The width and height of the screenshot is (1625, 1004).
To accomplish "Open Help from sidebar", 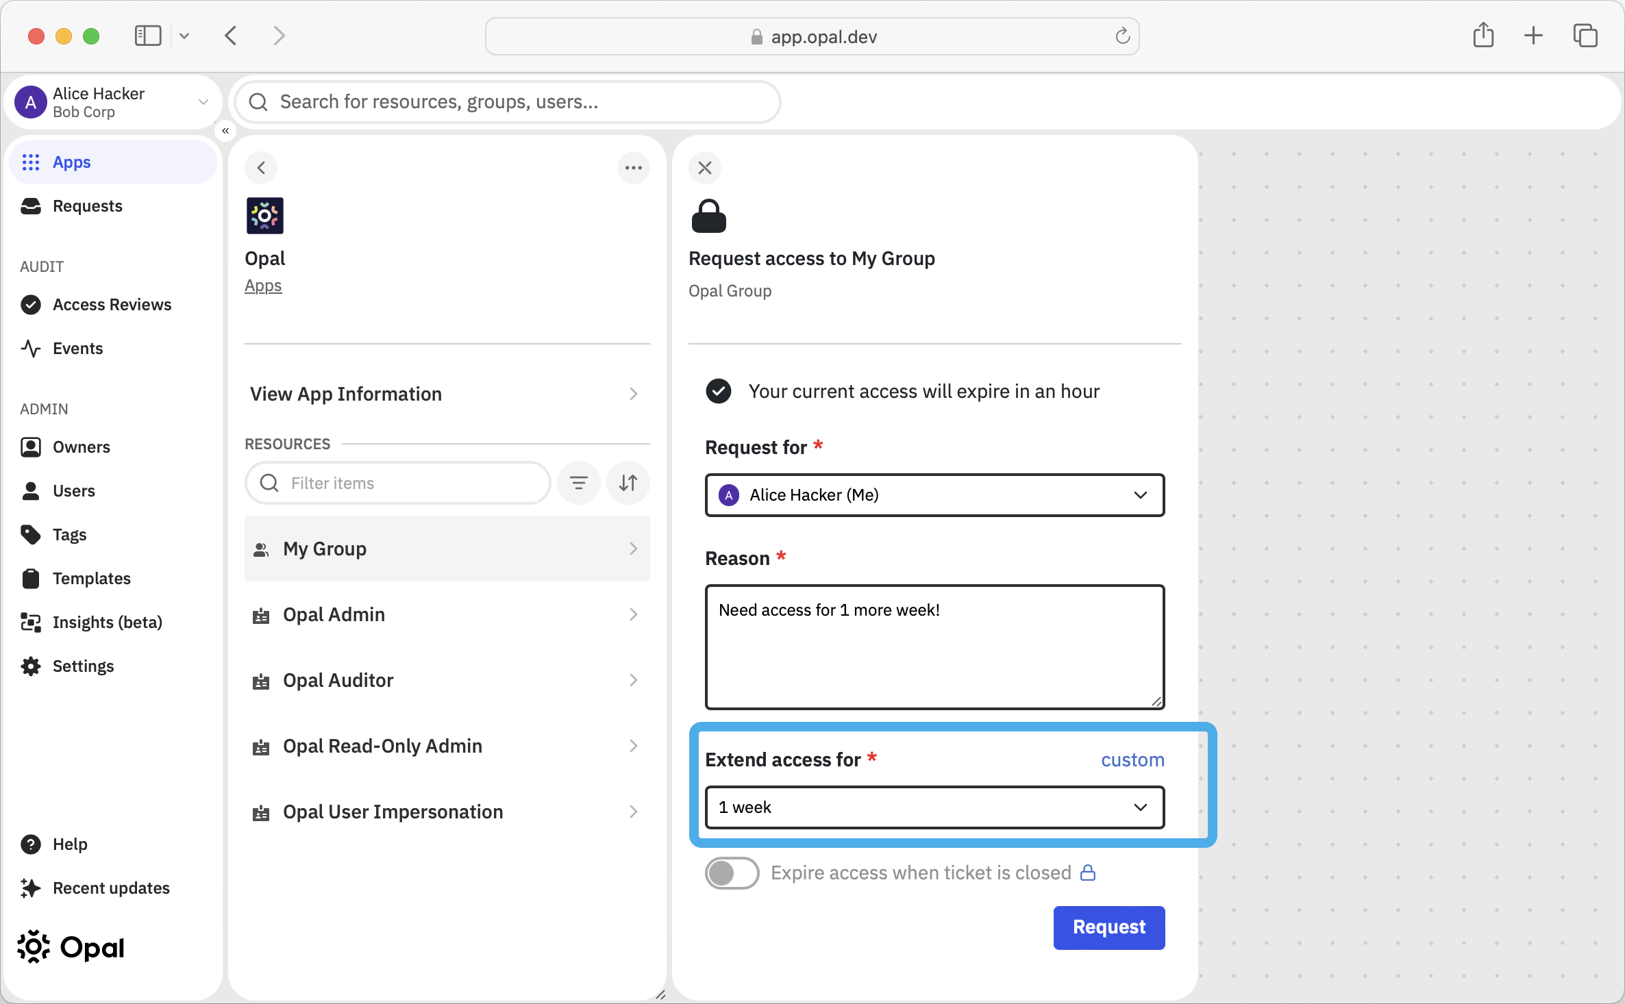I will point(113,844).
